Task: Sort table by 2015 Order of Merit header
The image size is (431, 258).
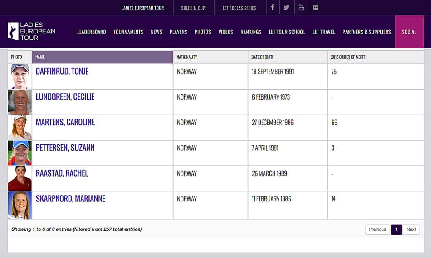Action: pos(376,57)
